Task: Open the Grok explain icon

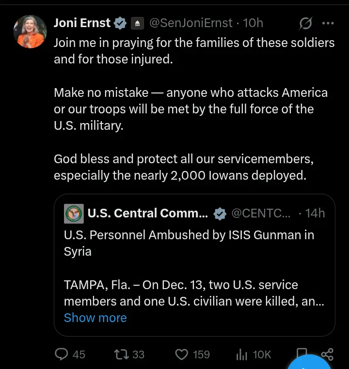Action: [305, 23]
